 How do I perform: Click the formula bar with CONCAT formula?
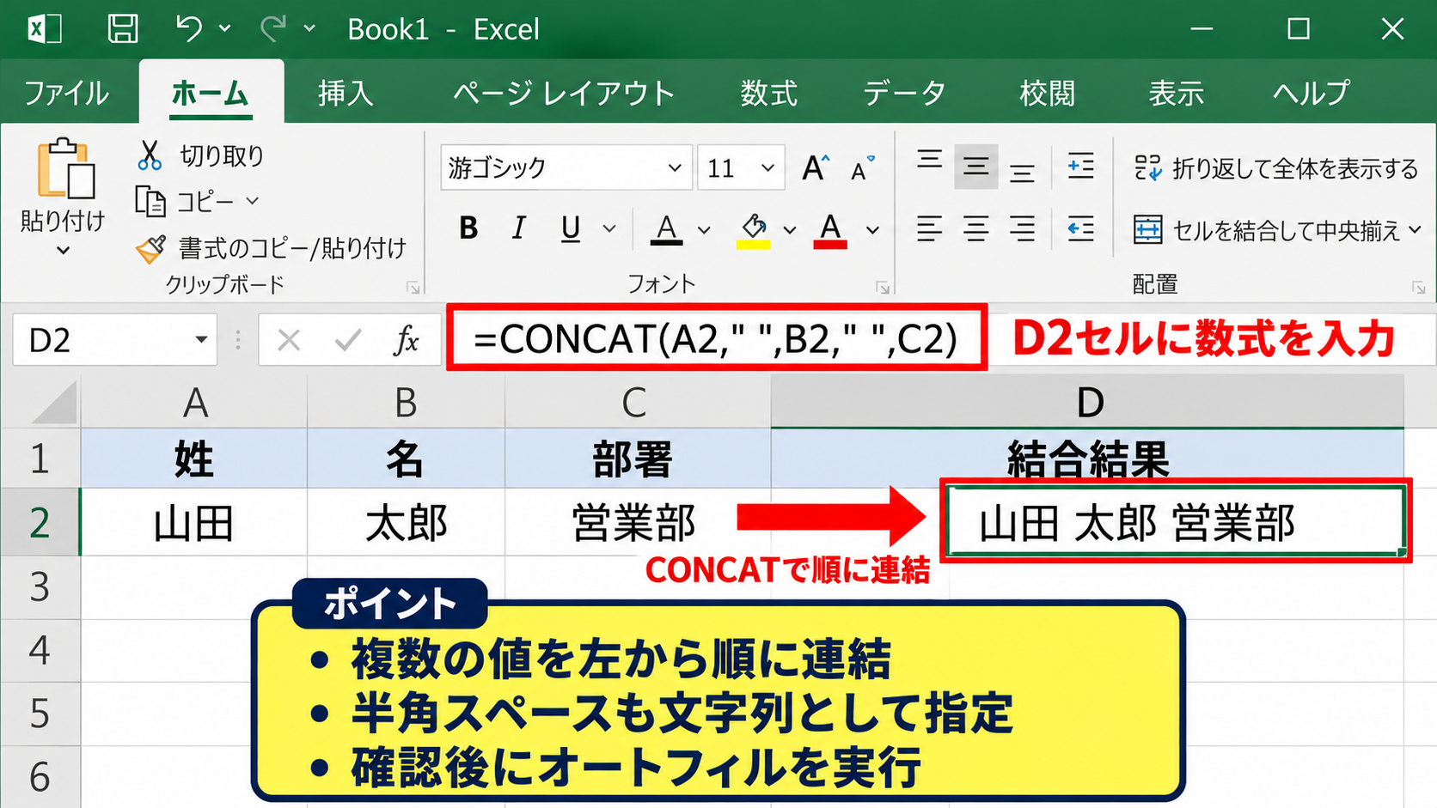pos(717,338)
